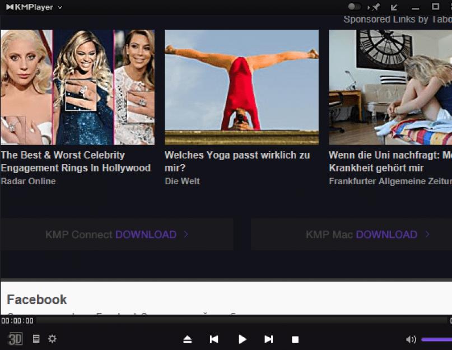
Task: Start playback with the play button
Action: 243,339
